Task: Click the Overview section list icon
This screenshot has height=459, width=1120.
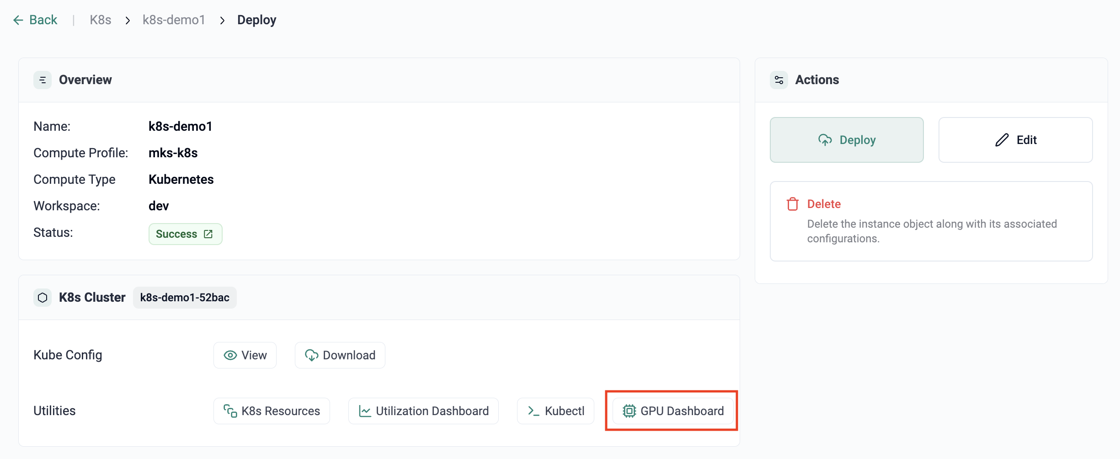Action: (43, 80)
